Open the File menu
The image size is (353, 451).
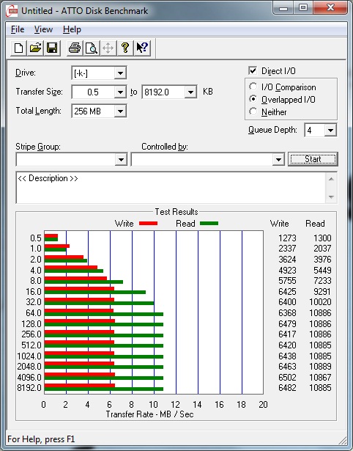tap(18, 29)
